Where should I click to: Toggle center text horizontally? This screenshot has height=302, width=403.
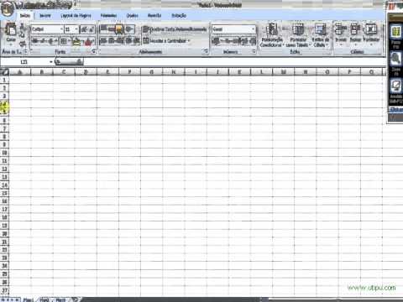(x=112, y=41)
